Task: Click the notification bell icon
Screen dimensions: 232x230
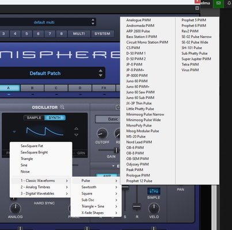Action: pyautogui.click(x=229, y=3)
